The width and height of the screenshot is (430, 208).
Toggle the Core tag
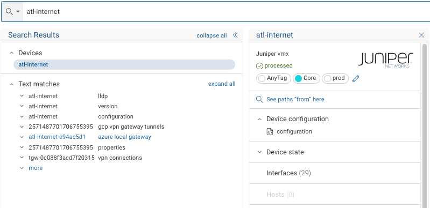click(x=306, y=78)
